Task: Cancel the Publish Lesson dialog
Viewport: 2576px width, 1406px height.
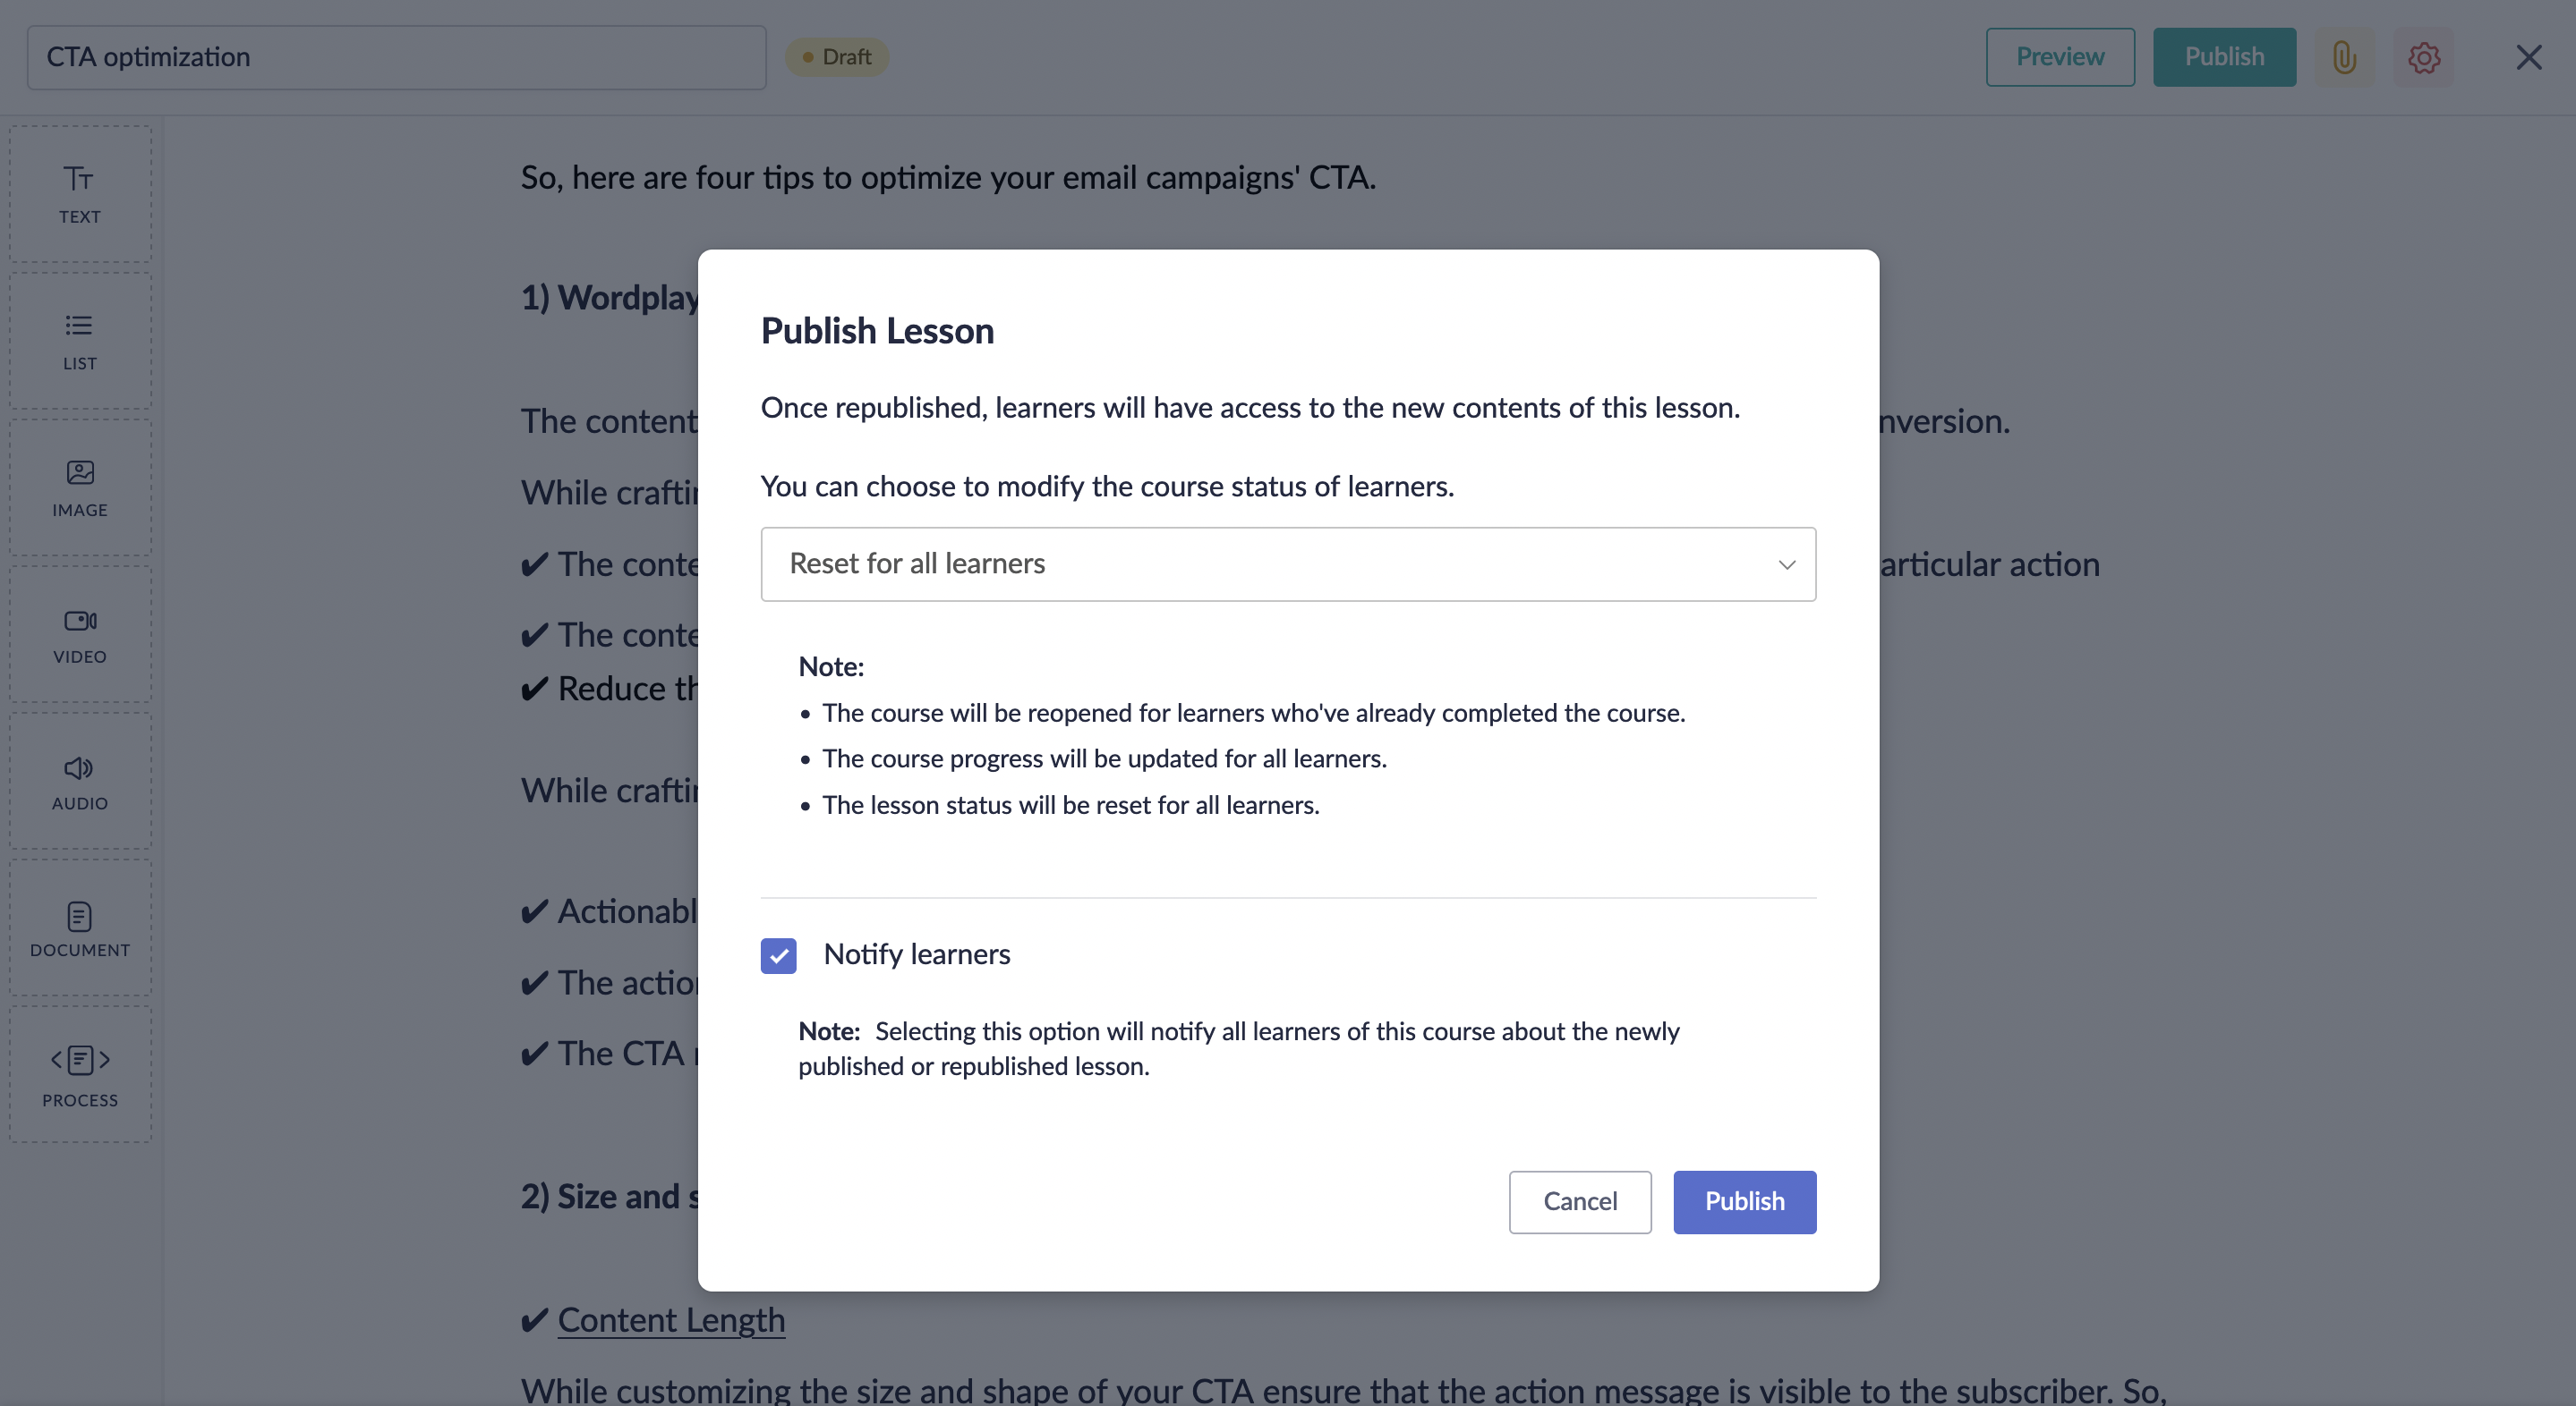Action: [1579, 1201]
